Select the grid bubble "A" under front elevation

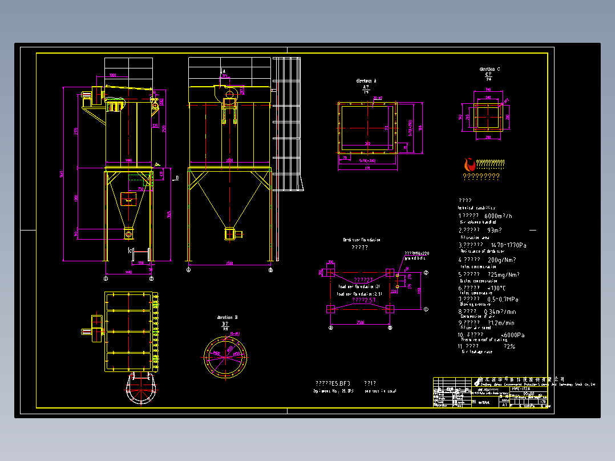coord(189,270)
